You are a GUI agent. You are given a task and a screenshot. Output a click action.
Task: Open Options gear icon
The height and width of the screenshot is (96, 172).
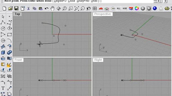click(x=167, y=9)
